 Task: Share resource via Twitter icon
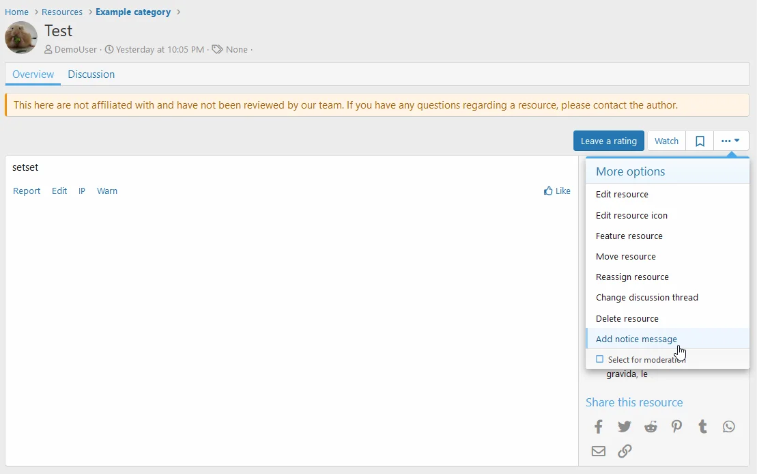point(625,427)
